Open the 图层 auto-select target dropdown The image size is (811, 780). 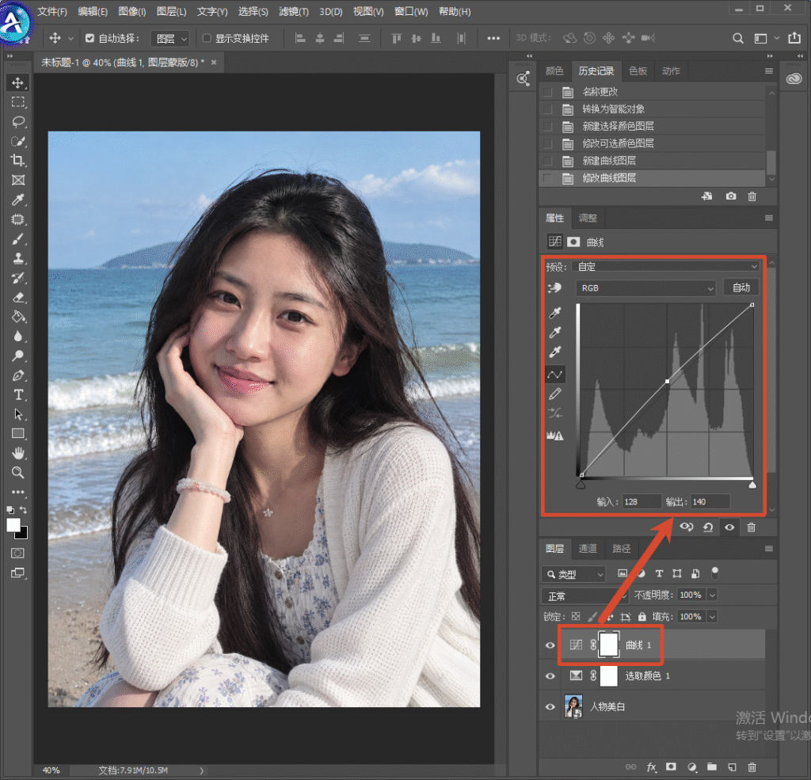pos(170,39)
